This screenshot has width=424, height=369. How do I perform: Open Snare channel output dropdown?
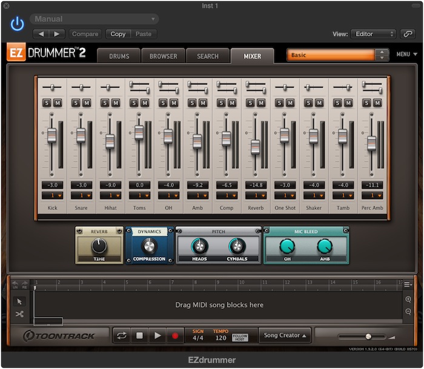click(x=81, y=195)
